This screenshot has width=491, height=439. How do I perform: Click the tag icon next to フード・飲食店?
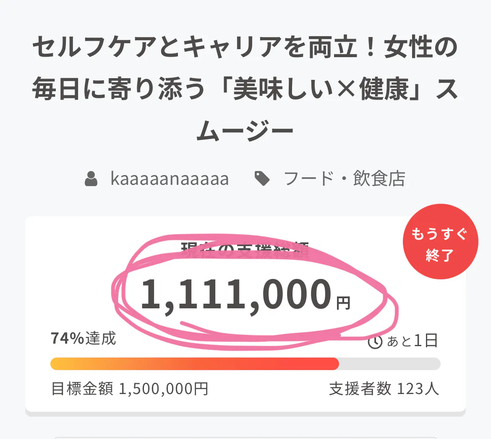tap(263, 179)
